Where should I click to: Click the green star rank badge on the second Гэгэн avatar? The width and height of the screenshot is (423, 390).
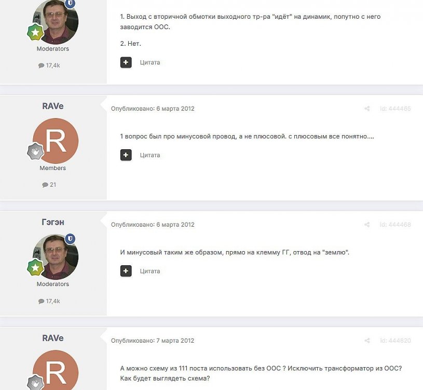point(35,267)
